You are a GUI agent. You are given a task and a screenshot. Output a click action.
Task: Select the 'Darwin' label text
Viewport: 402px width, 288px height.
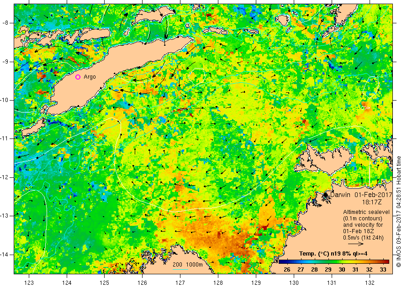(340, 195)
